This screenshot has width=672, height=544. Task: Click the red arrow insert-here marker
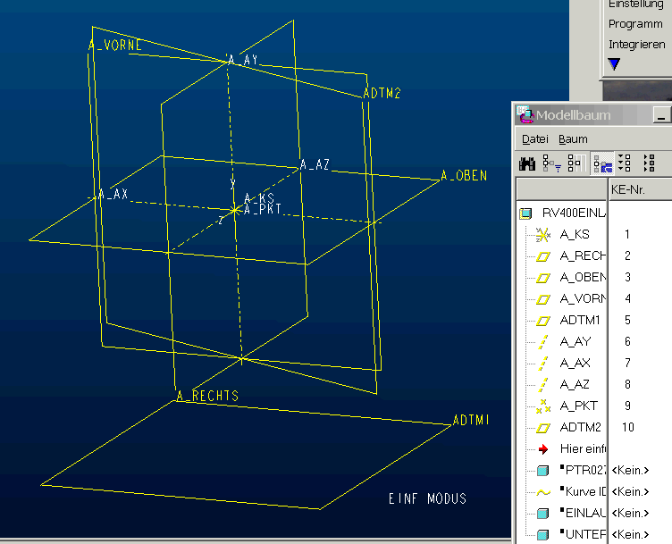[542, 449]
